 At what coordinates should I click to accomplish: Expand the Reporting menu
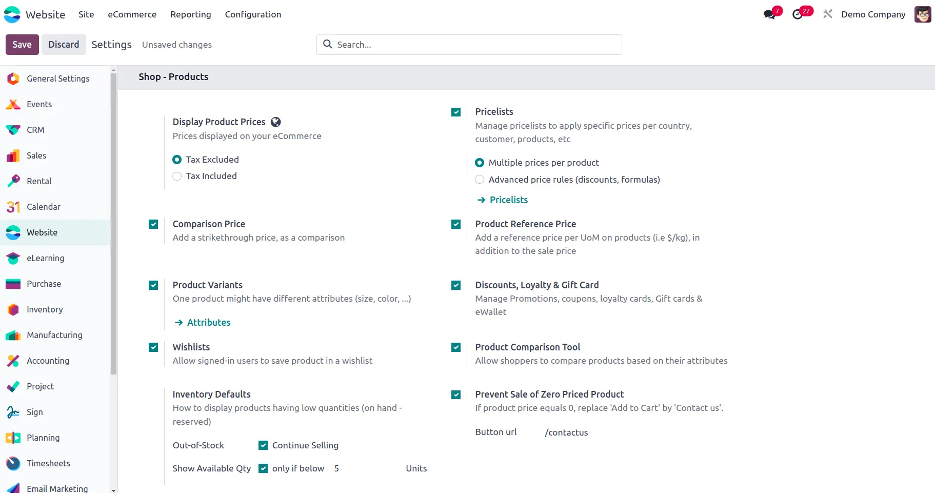tap(190, 14)
